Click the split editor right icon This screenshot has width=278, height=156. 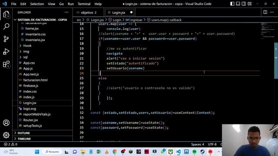tap(265, 12)
